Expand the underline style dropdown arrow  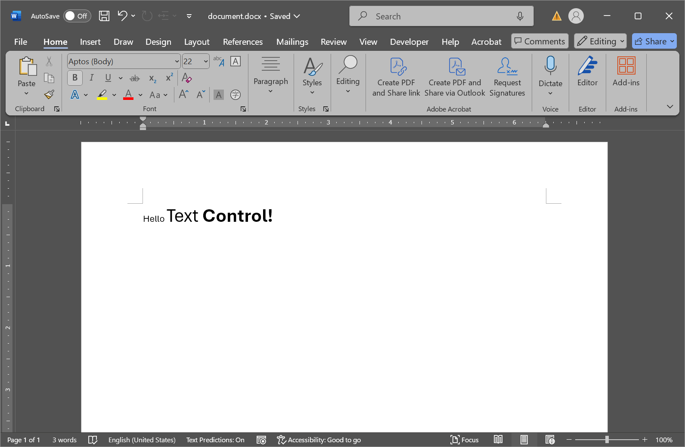tap(121, 78)
